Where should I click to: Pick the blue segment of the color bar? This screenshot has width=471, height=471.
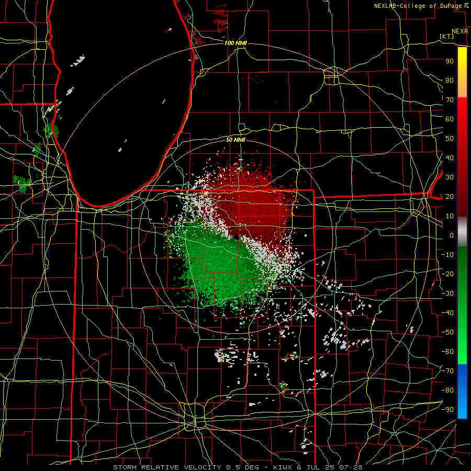tap(462, 391)
